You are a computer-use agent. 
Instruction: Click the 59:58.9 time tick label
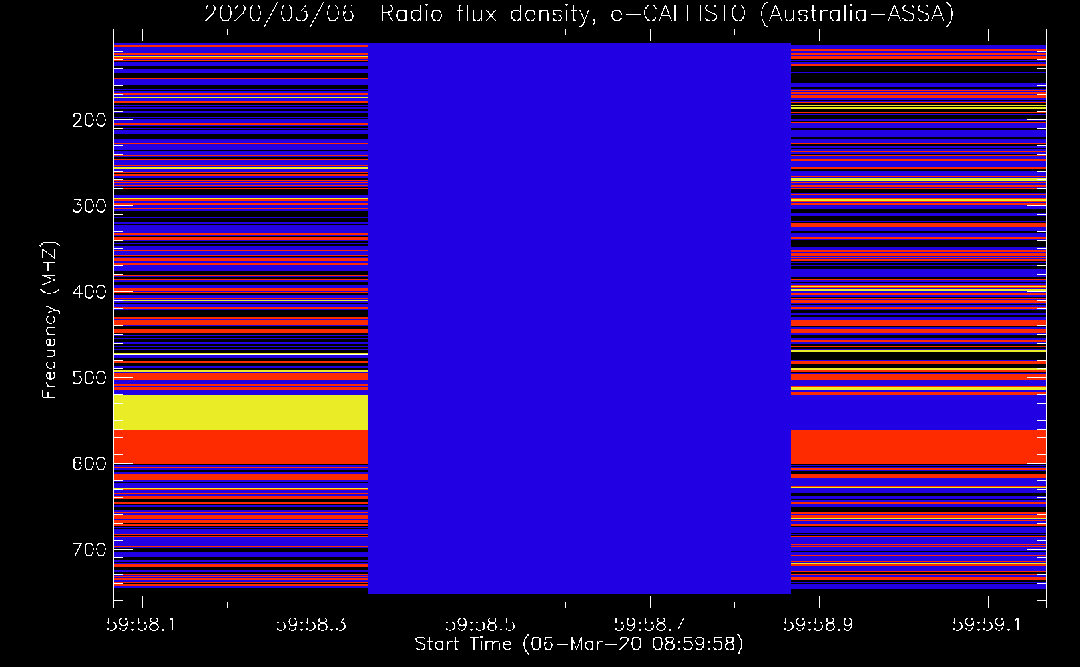pos(818,624)
